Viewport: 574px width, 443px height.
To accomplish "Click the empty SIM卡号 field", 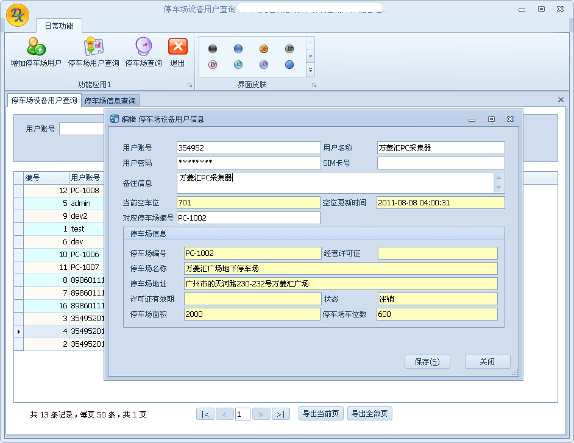I will 441,163.
